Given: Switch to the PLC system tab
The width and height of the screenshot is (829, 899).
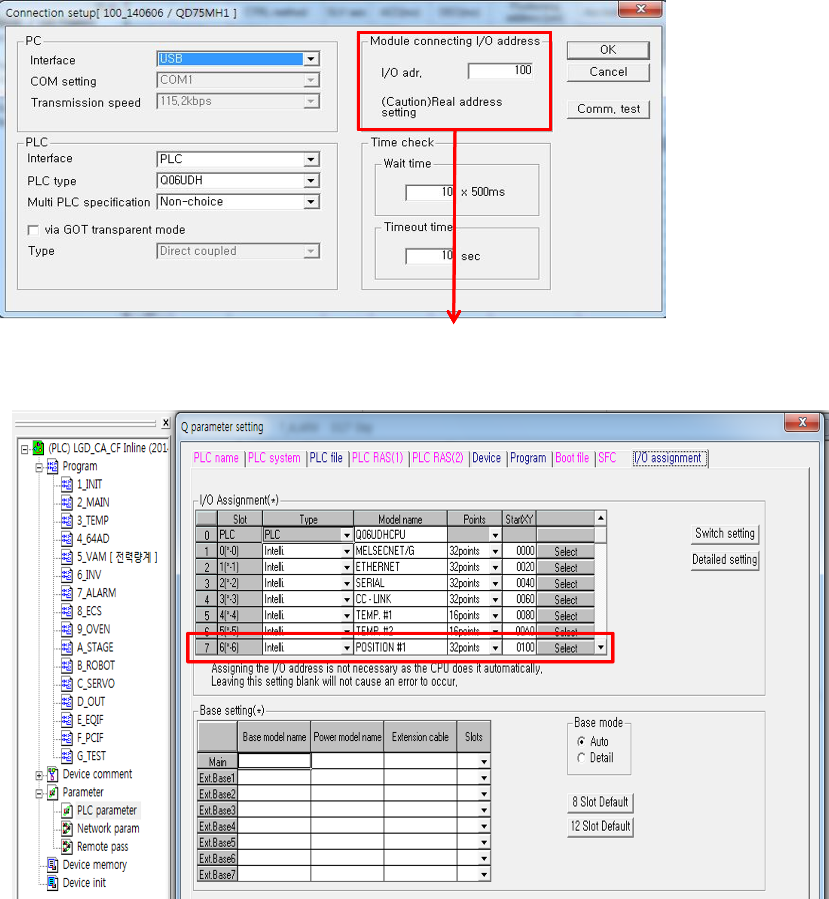Looking at the screenshot, I should coord(274,458).
